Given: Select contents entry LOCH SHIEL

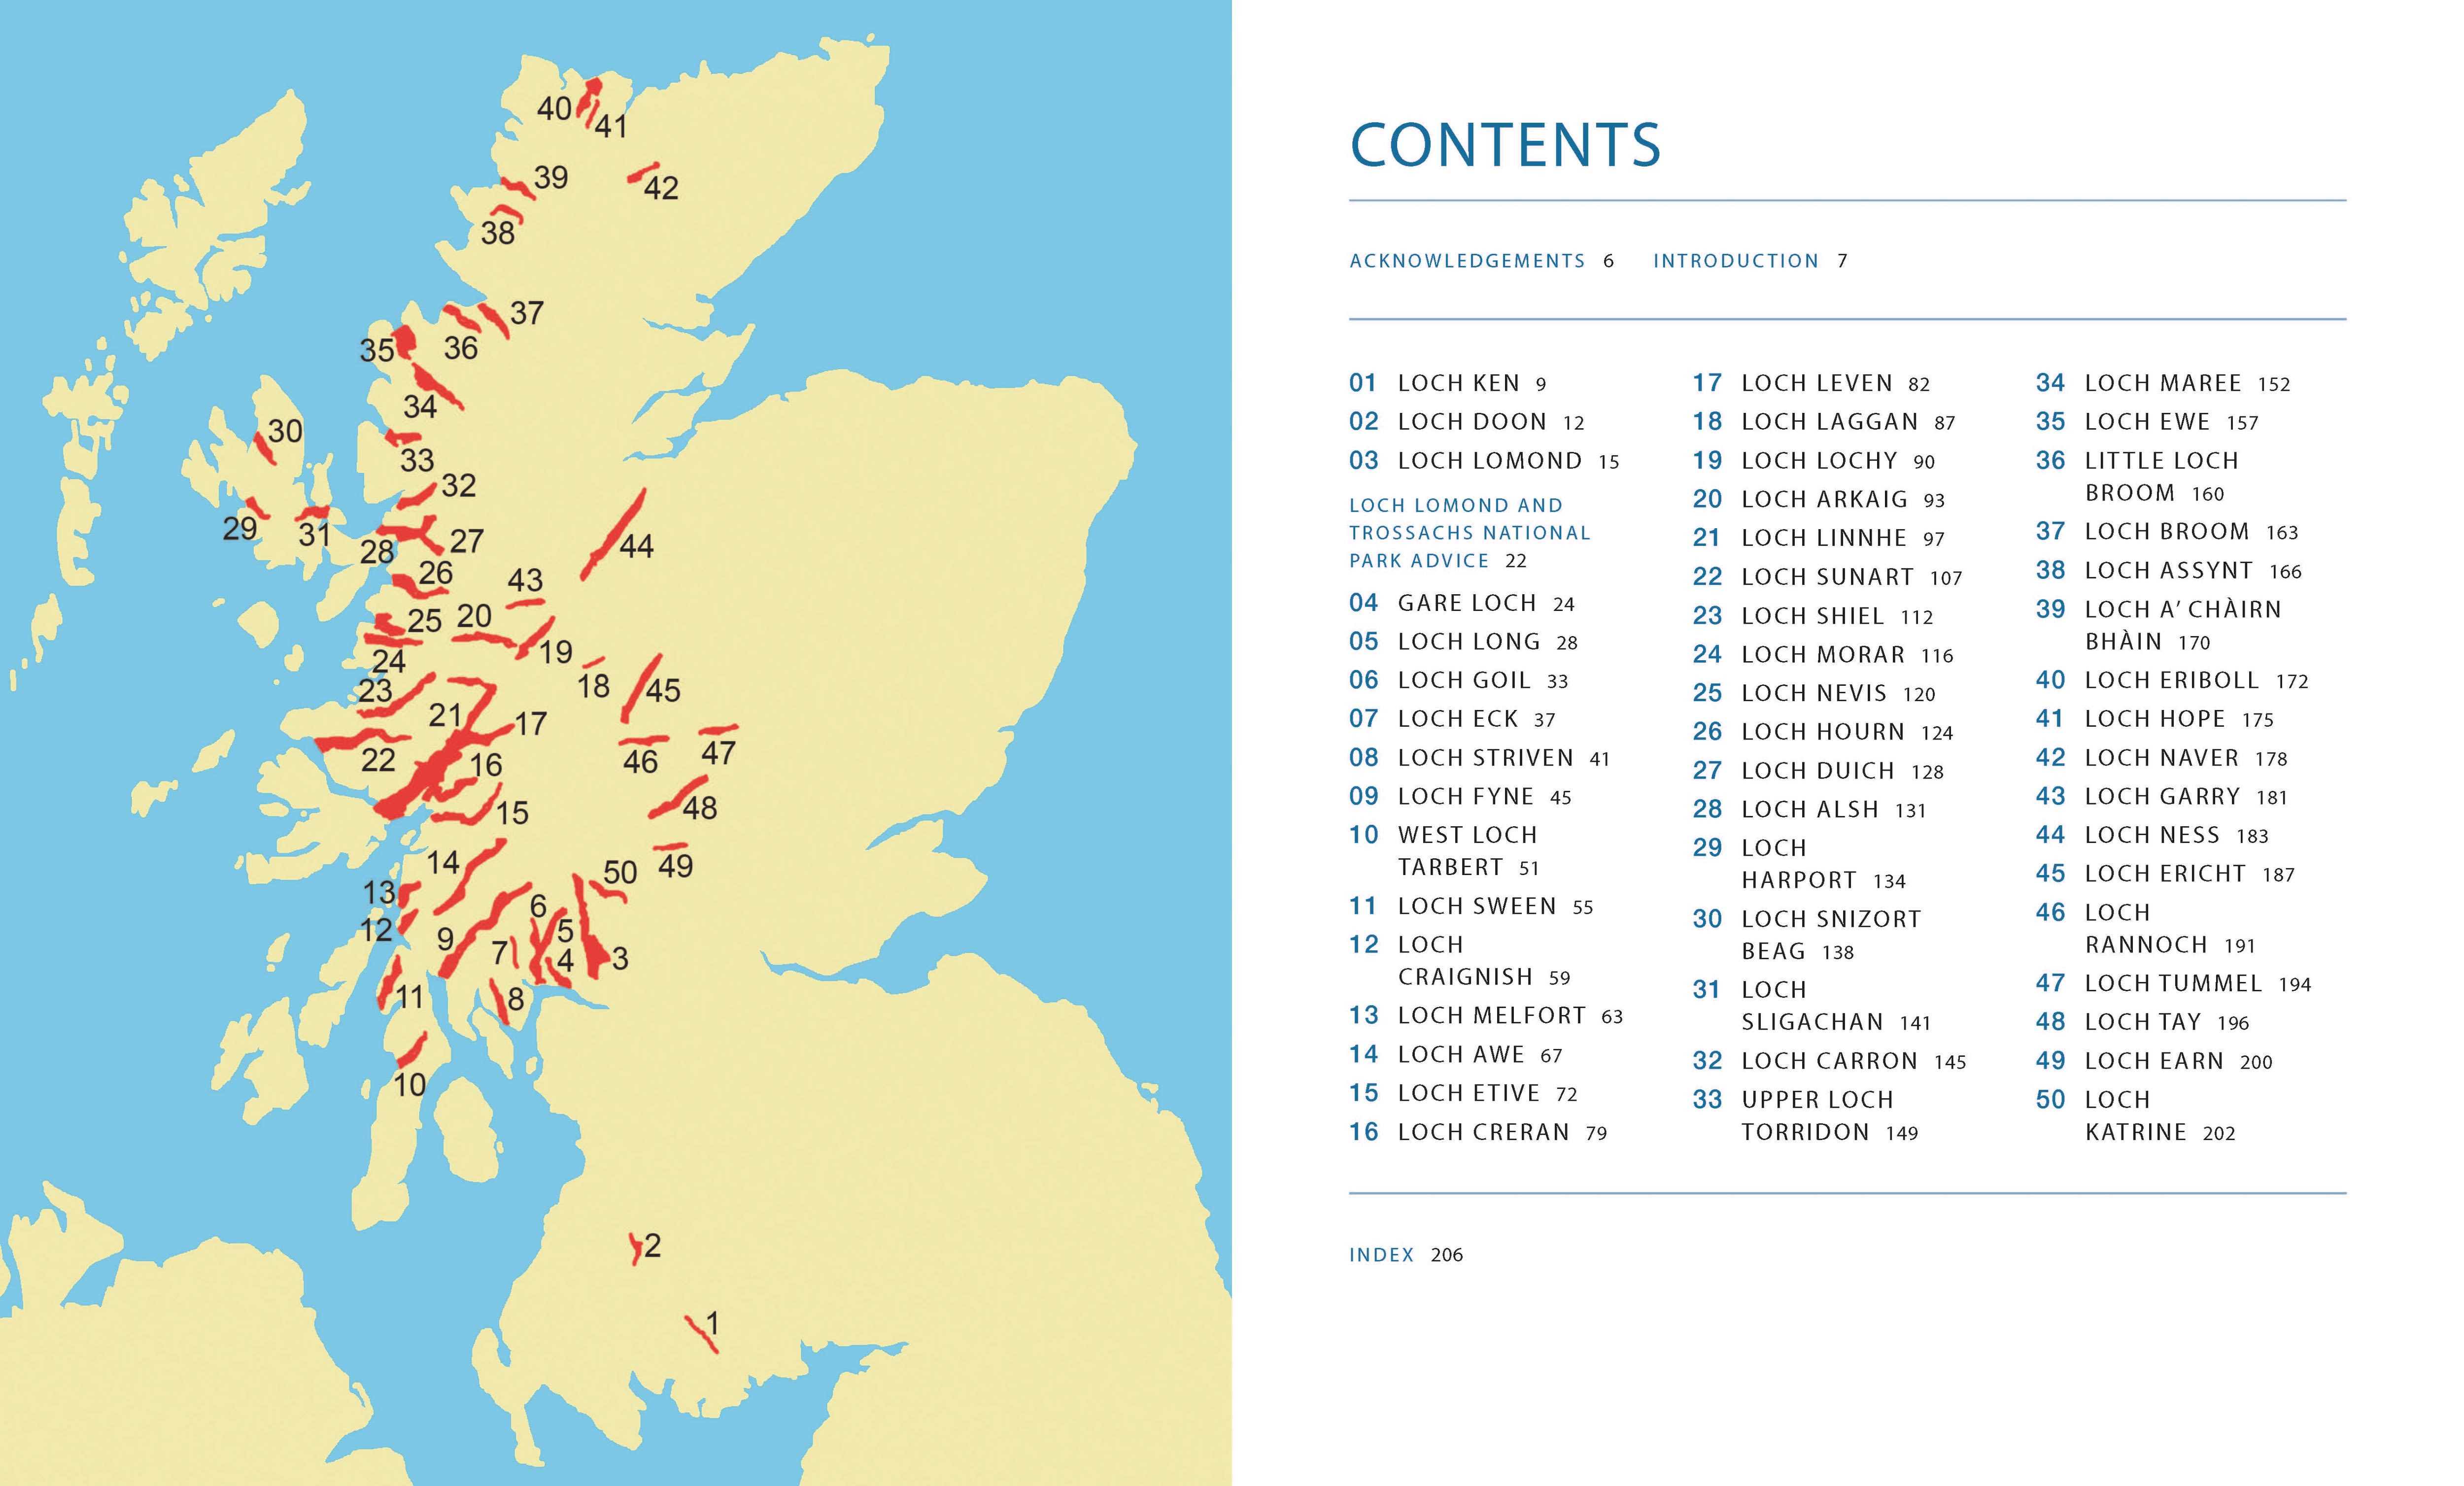Looking at the screenshot, I should [1813, 616].
